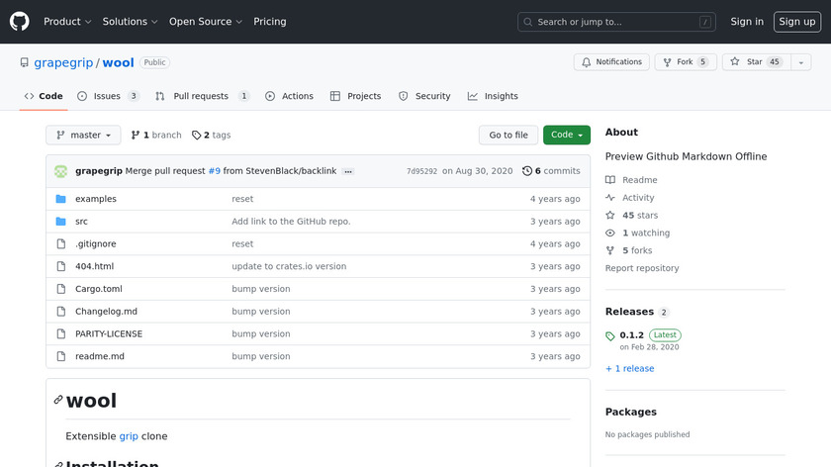
Task: Open 'update to crates.io version' commit message
Action: (289, 266)
